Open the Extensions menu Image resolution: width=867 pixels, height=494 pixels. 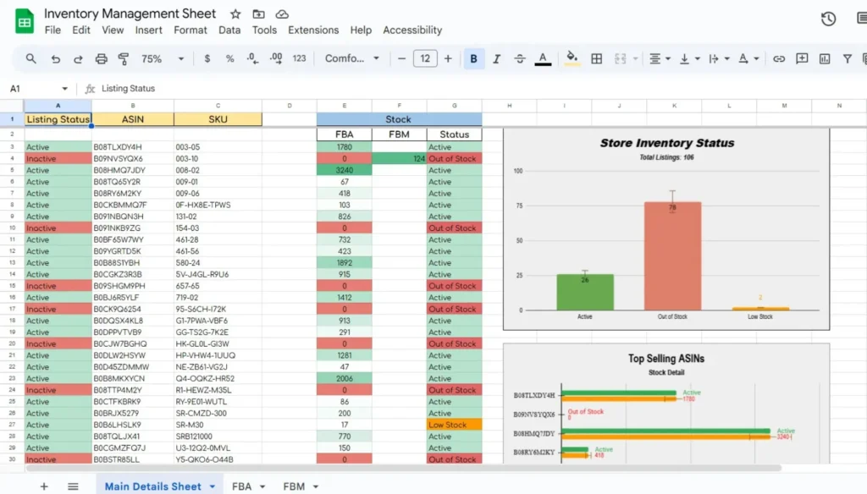point(313,30)
